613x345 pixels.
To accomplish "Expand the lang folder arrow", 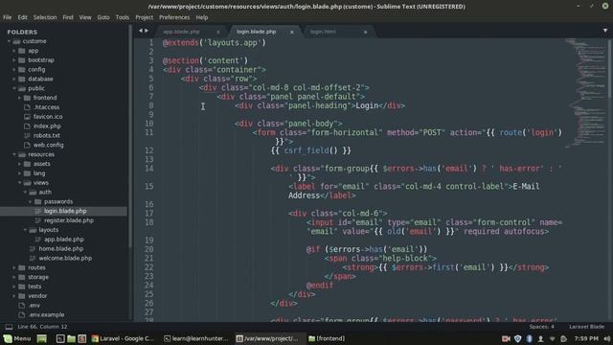I will pos(20,173).
